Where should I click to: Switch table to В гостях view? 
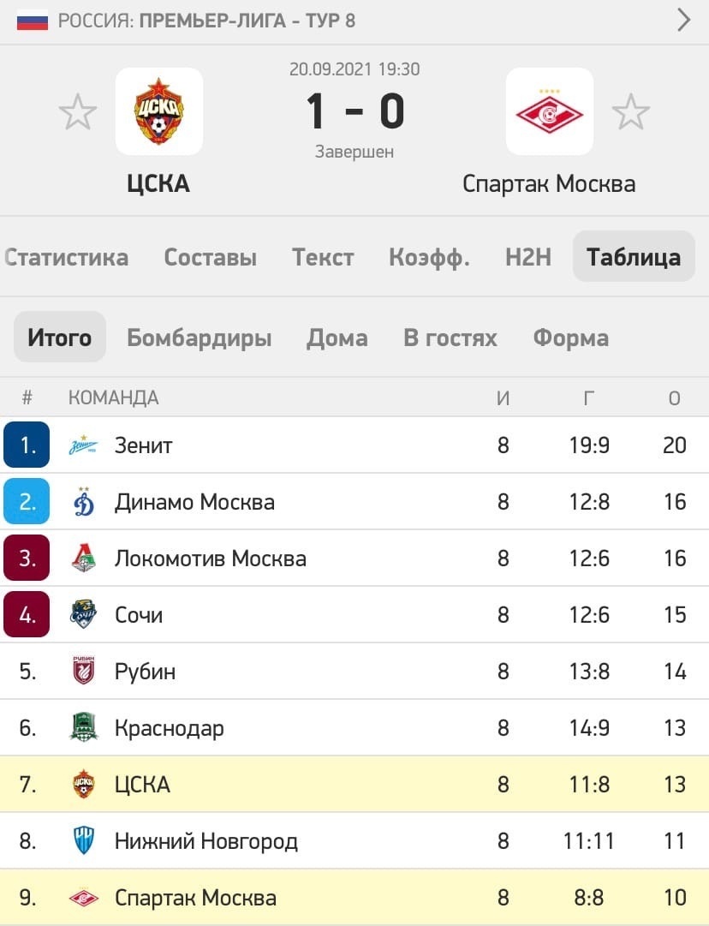click(450, 338)
